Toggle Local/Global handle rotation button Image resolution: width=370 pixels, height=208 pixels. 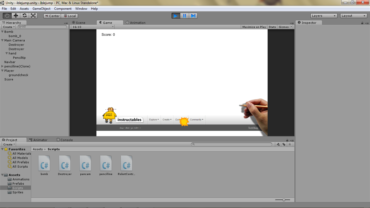tap(70, 16)
